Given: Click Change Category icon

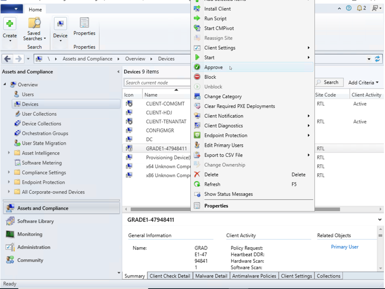Looking at the screenshot, I should click(x=197, y=96).
